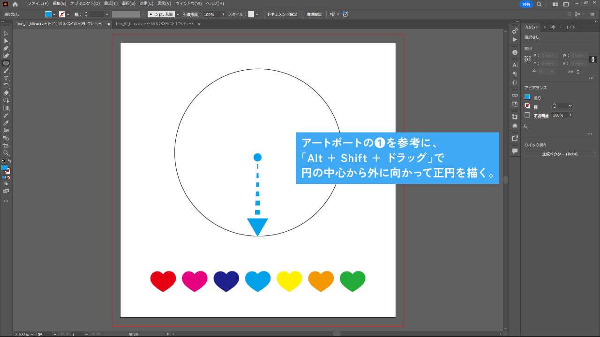Select the Rotate tool

(x=6, y=86)
